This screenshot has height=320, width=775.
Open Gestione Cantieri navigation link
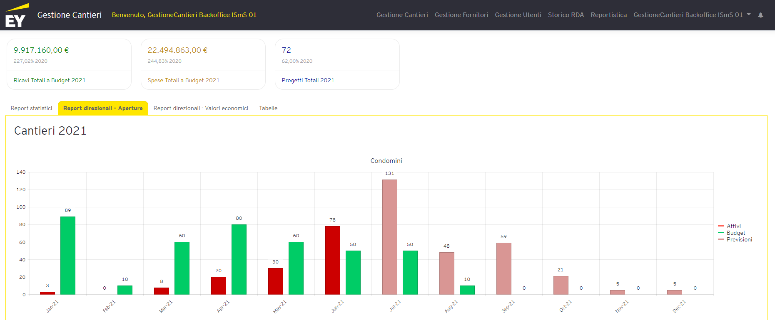click(402, 15)
